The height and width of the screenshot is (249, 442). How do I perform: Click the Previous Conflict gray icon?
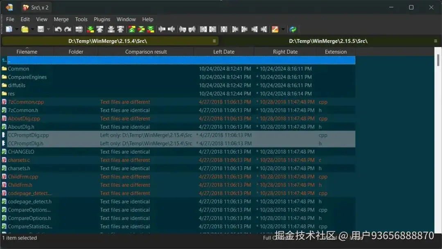point(120,29)
